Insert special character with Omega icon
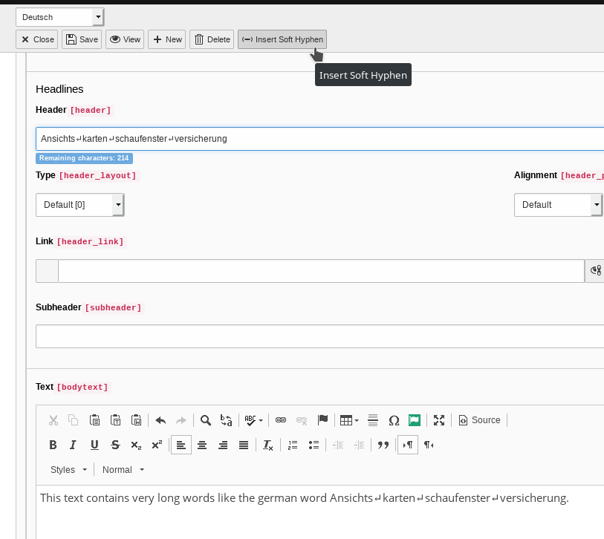This screenshot has width=604, height=539. (x=394, y=420)
